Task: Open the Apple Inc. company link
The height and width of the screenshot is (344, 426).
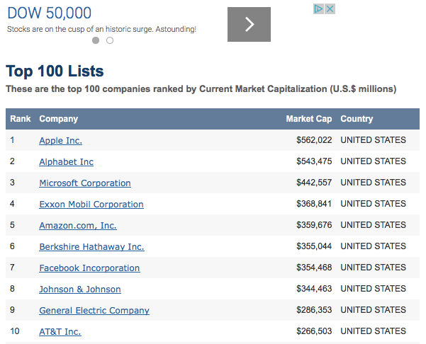Action: 60,141
